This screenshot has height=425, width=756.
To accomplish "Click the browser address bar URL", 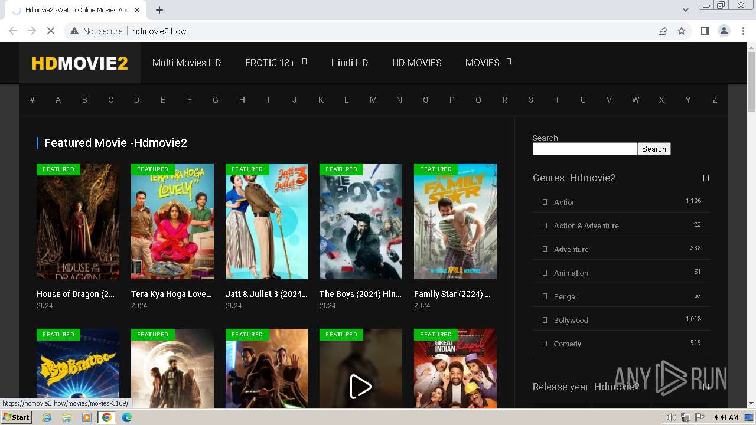I will coord(159,31).
